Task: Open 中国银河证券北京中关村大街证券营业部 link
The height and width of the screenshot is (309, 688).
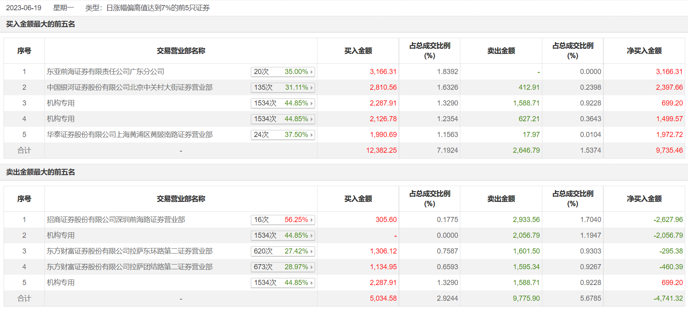Action: click(130, 87)
